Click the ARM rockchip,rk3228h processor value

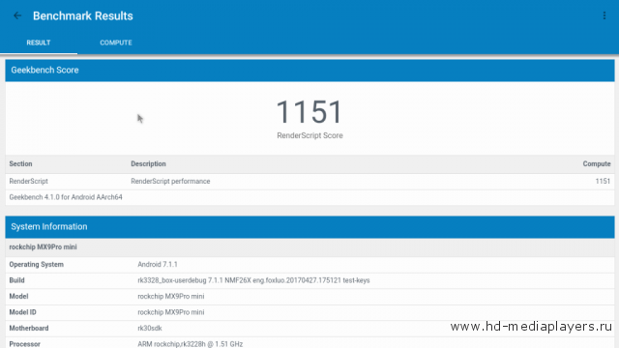[x=191, y=344]
